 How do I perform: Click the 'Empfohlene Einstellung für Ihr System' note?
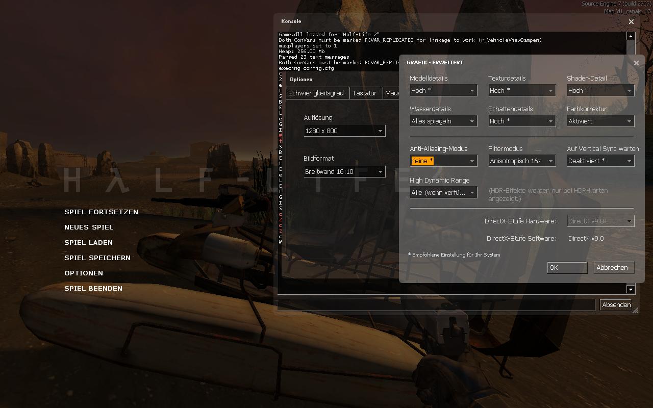pyautogui.click(x=454, y=254)
